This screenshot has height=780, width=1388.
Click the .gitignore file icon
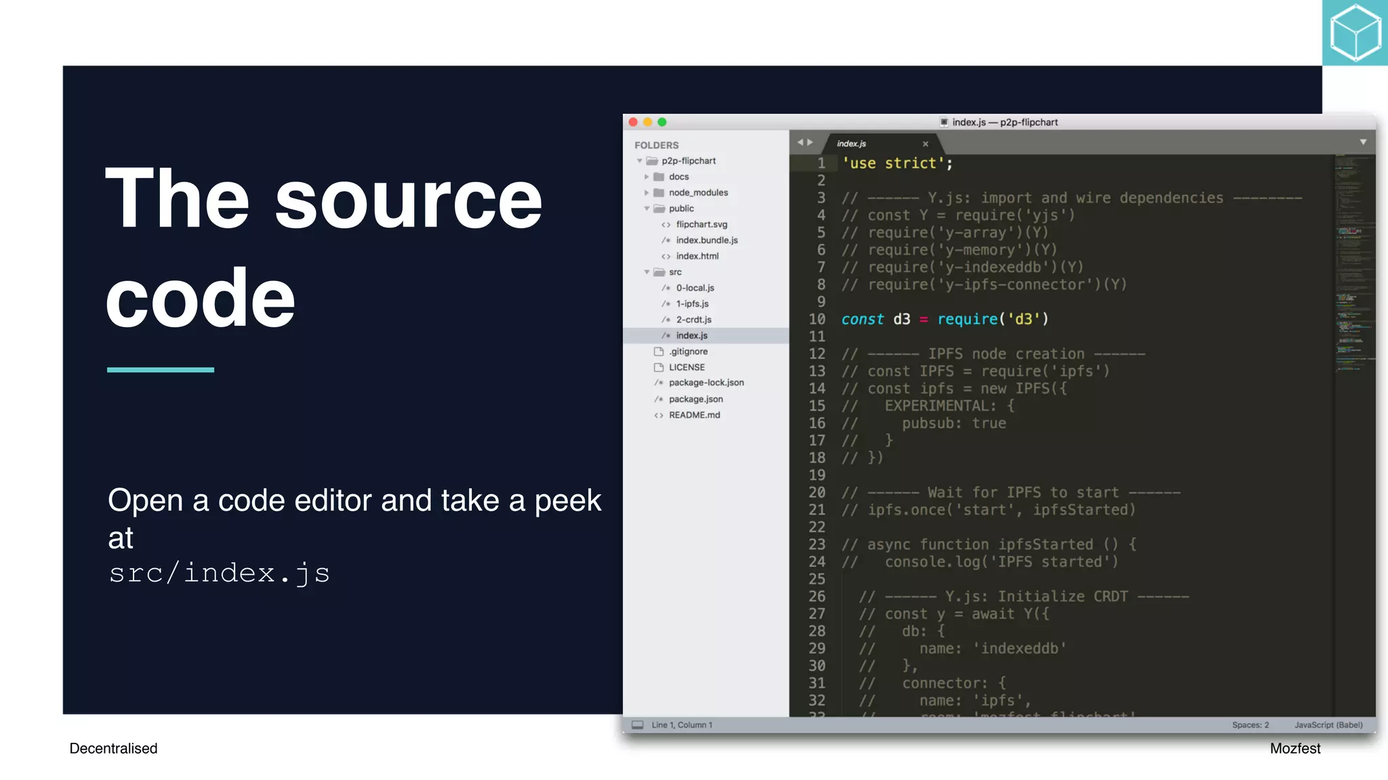point(658,351)
